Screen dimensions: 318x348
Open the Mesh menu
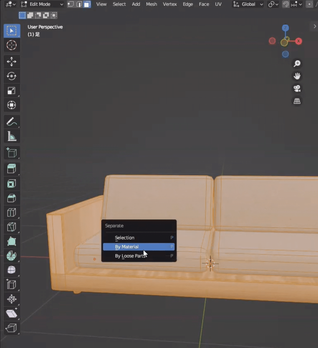(151, 4)
